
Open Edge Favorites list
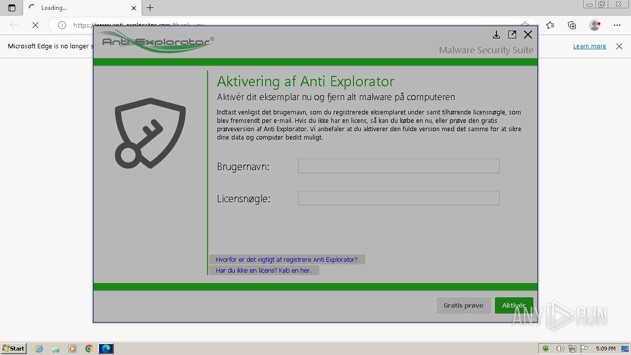click(x=550, y=25)
